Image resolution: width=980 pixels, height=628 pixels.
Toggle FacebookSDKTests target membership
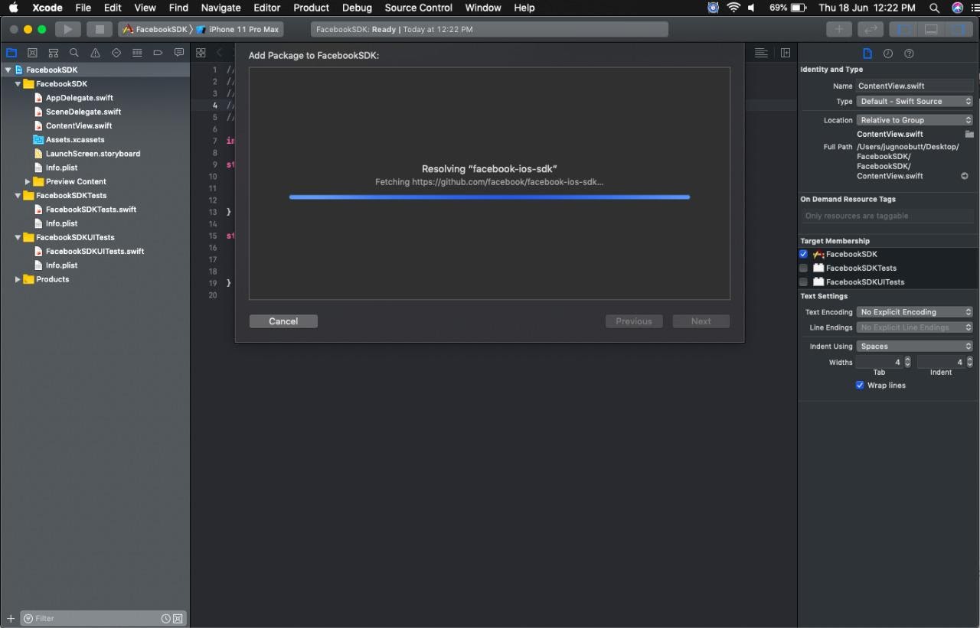[x=803, y=268]
